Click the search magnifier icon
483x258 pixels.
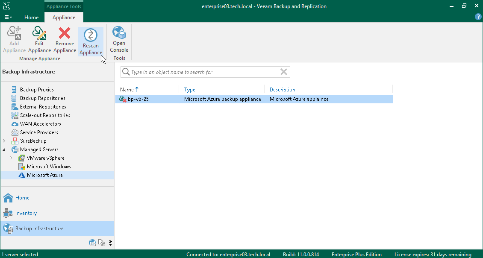(126, 72)
